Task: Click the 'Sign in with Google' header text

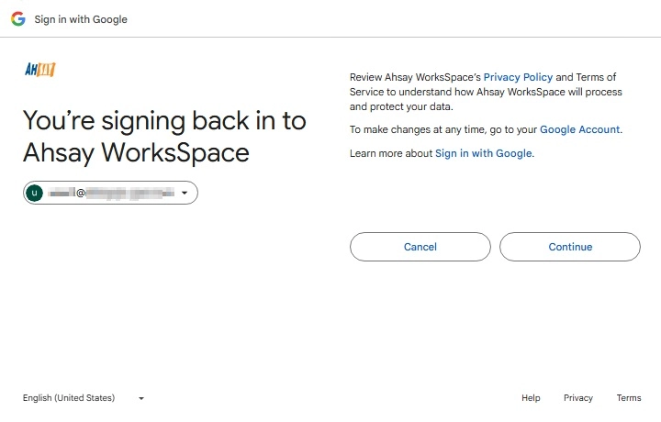Action: [81, 19]
